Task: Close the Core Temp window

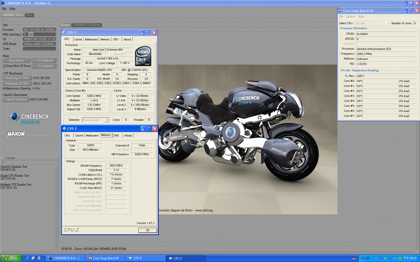Action: click(x=417, y=11)
